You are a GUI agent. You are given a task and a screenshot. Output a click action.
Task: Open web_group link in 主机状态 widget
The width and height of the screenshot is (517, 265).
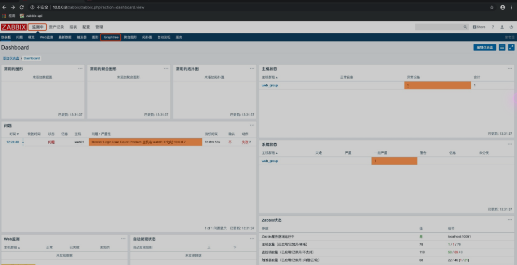pos(270,85)
